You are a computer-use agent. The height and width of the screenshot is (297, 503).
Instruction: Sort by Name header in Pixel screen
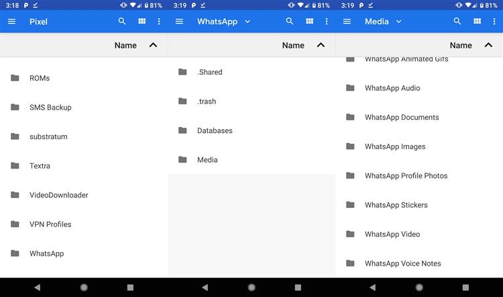125,45
